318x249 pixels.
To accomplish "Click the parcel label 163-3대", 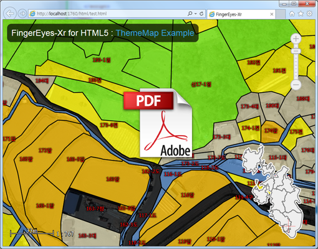I will (87, 236).
